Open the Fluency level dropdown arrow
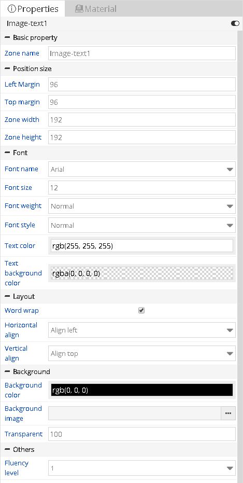The height and width of the screenshot is (483, 243). (x=230, y=468)
